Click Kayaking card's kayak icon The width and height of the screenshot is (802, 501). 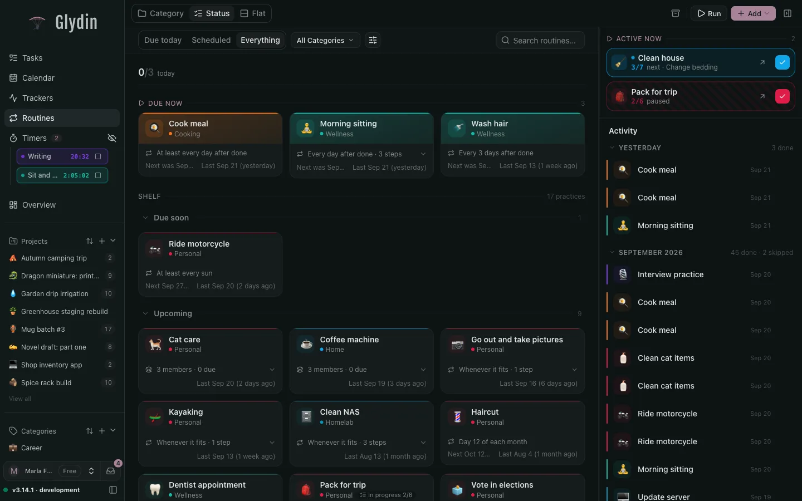(154, 416)
